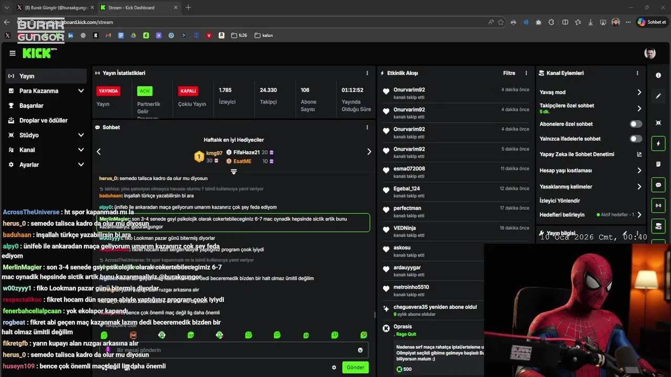Open fc26 bookmarks folder
The width and height of the screenshot is (671, 377).
pyautogui.click(x=239, y=36)
